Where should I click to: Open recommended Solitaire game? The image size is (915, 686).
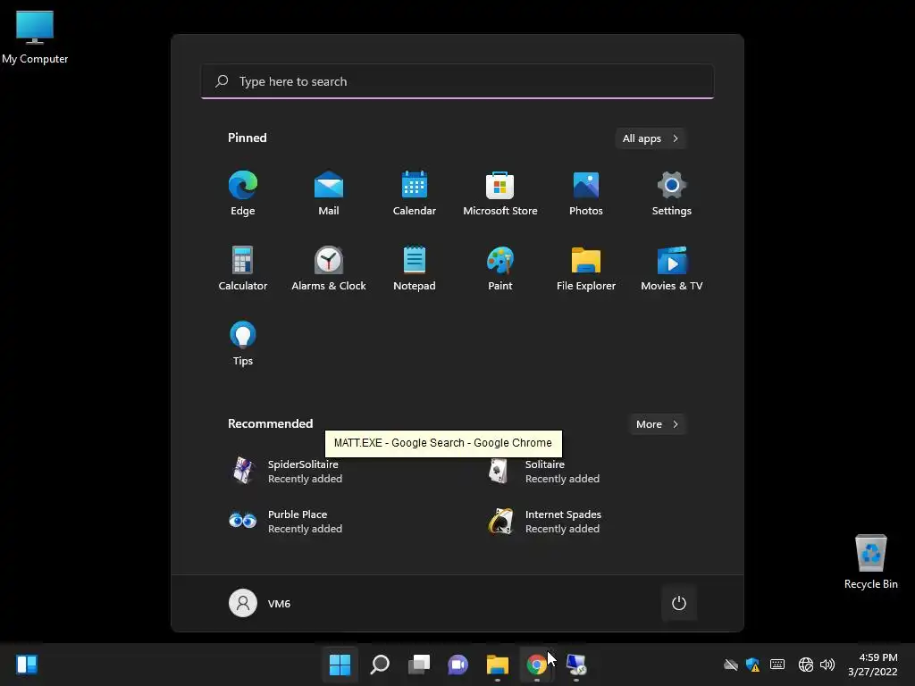[544, 471]
